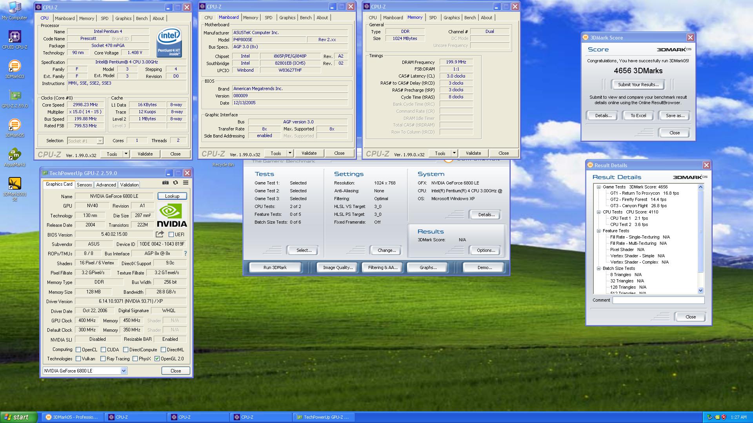753x423 pixels.
Task: Click Bus Interface help question mark
Action: pyautogui.click(x=186, y=253)
